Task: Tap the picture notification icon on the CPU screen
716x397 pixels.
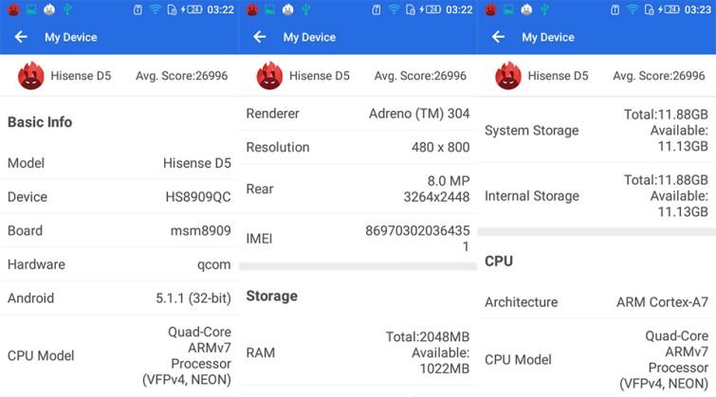Action: click(x=508, y=9)
